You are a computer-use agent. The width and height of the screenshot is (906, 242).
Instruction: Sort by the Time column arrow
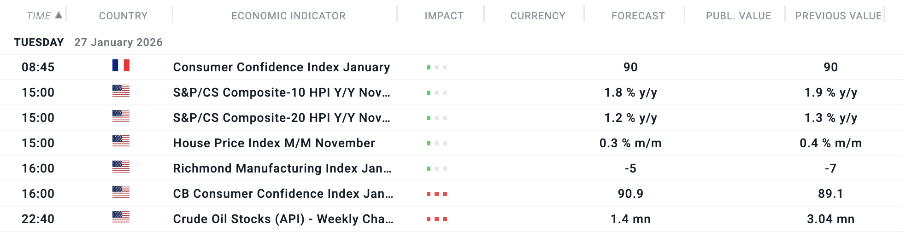pyautogui.click(x=59, y=15)
